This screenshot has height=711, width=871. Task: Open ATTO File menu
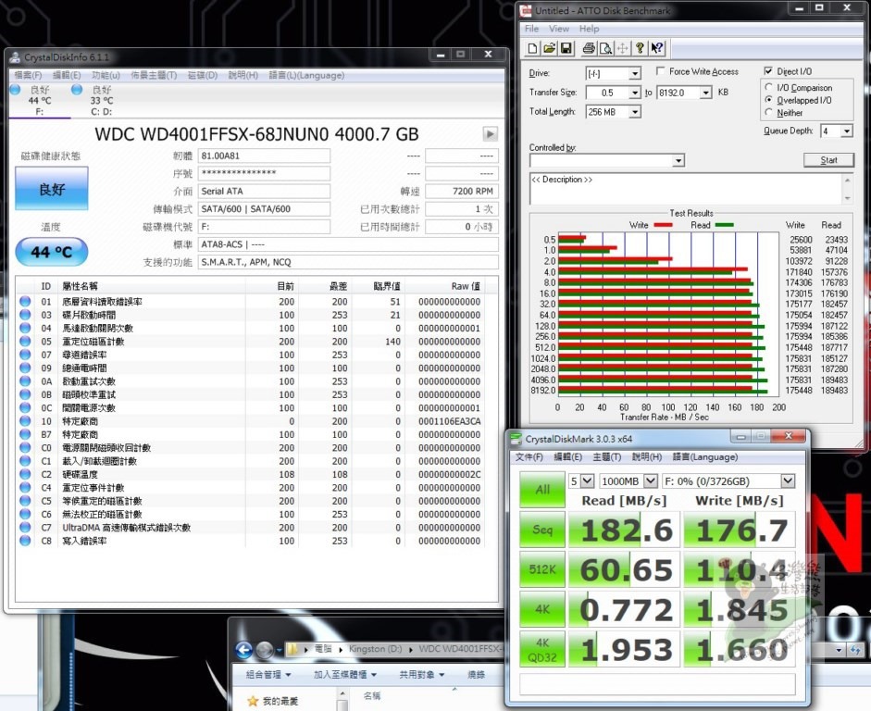pyautogui.click(x=531, y=29)
